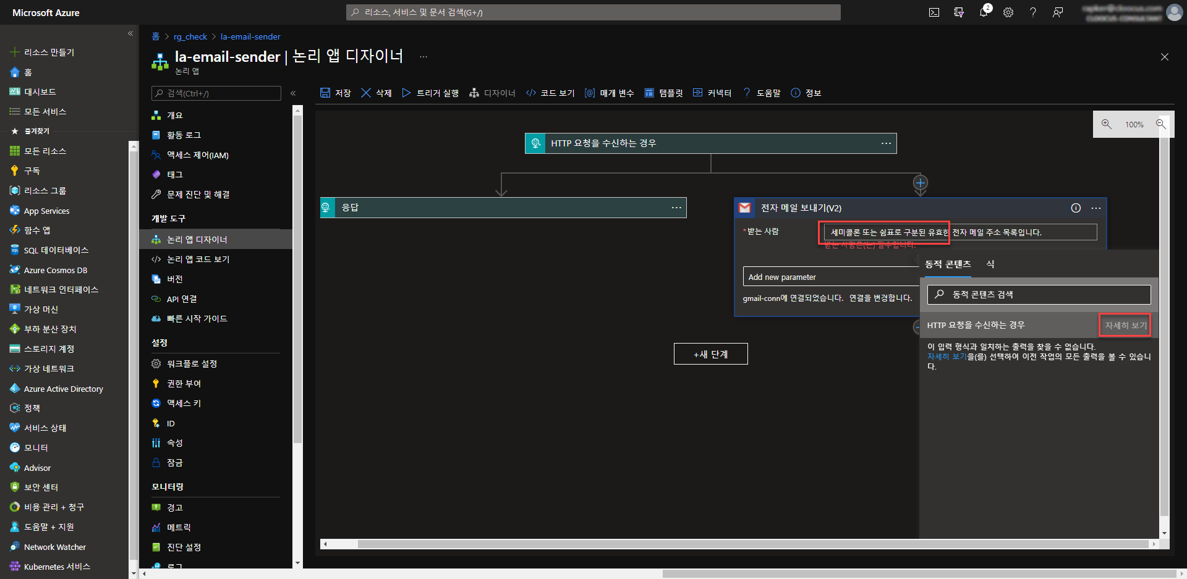Run the trigger with 트리거 실행

click(430, 93)
